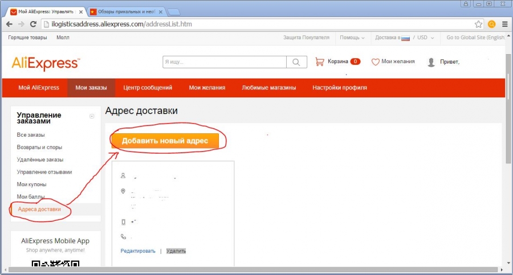Open Возвраты и споры in the sidebar
Screen dimensions: 513x275
[39, 147]
